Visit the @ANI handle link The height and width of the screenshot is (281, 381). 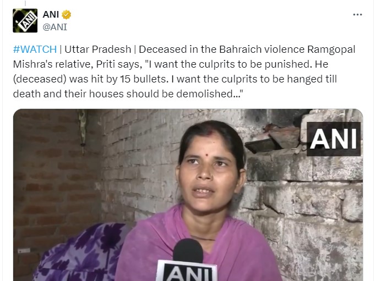pyautogui.click(x=55, y=27)
